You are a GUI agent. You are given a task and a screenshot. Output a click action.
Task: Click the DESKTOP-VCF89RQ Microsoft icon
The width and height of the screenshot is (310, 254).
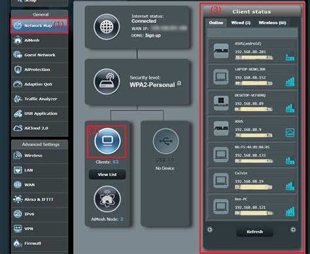[221, 103]
